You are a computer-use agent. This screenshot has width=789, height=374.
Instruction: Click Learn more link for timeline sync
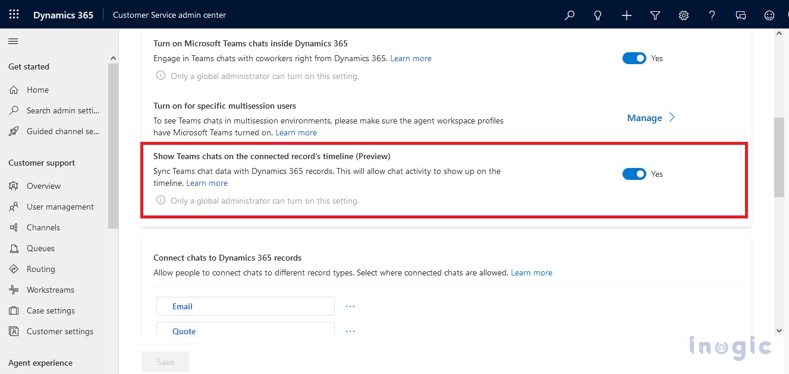pyautogui.click(x=207, y=183)
